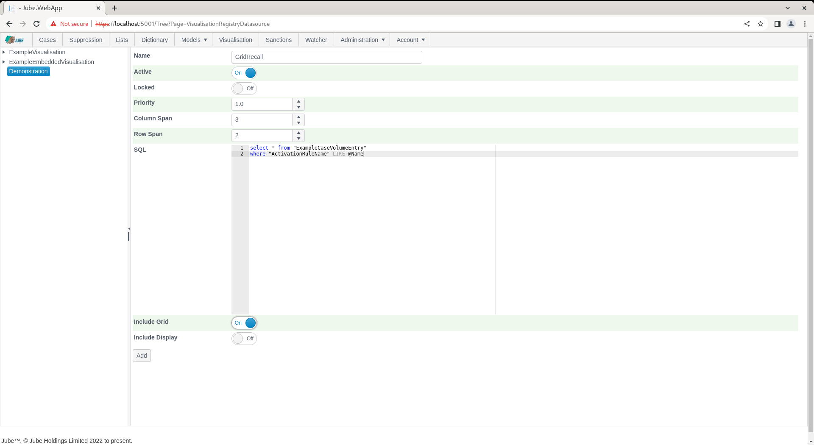Expand the ExampleVisualisation tree node
The width and height of the screenshot is (814, 445).
point(4,52)
